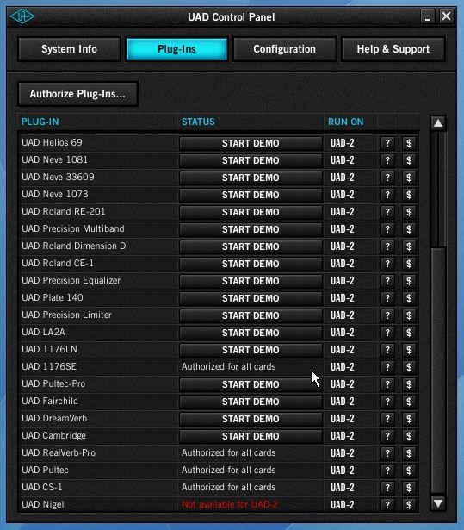
Task: Toggle Run On setting for UAD Cambridge
Action: click(343, 436)
